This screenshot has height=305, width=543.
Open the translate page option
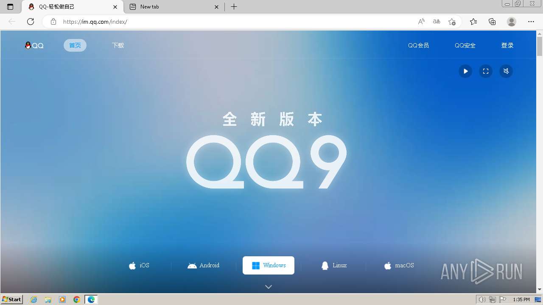(437, 22)
